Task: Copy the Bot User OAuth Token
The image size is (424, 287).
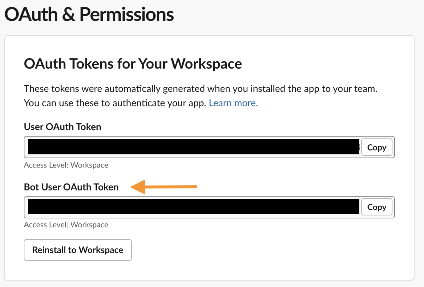Action: point(377,207)
